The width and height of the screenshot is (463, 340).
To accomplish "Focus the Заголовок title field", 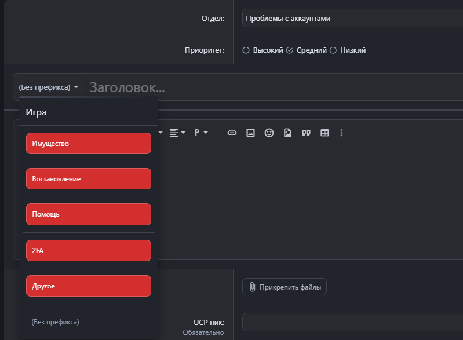I will 272,87.
